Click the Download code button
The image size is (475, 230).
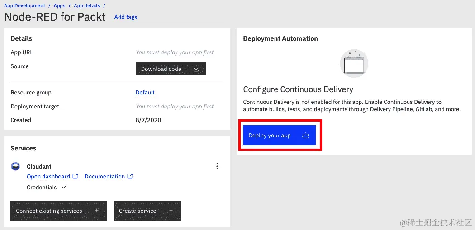tap(171, 69)
